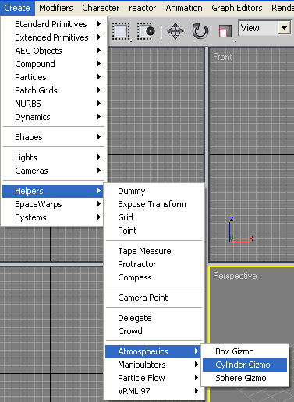Choose Camera Point helper
The height and width of the screenshot is (402, 294).
click(154, 298)
